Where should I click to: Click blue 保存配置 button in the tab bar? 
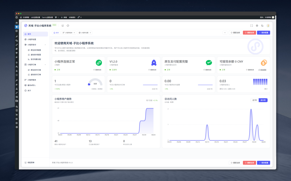[x=263, y=33]
